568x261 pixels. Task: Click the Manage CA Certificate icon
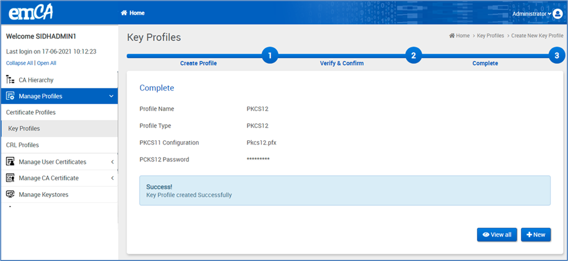click(10, 178)
